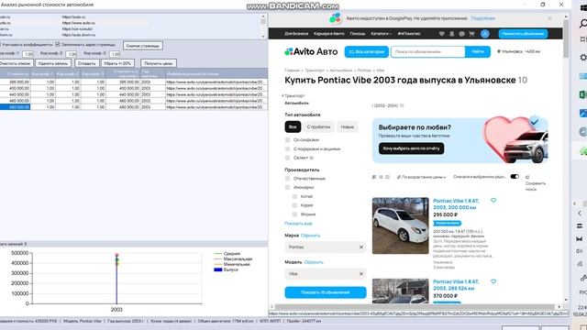587x330 pixels.
Task: Focus the Поиск по объявлениям search field
Action: click(x=428, y=51)
